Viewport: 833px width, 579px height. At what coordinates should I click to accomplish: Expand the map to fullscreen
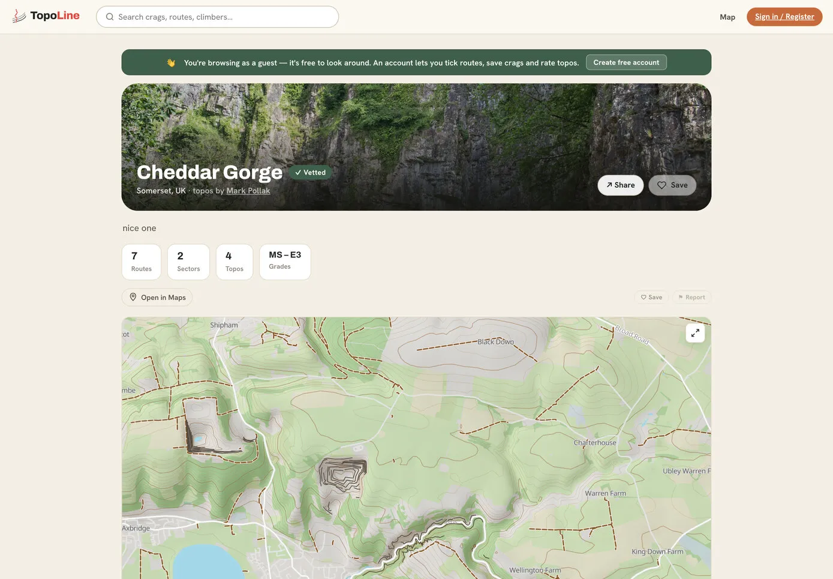click(695, 333)
